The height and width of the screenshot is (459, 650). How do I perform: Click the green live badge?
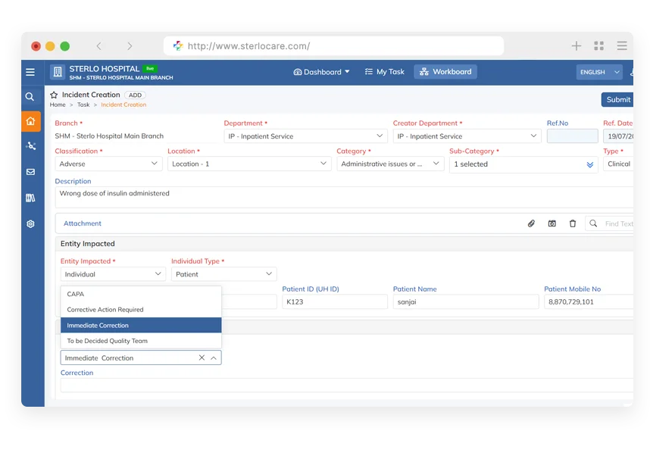[150, 68]
